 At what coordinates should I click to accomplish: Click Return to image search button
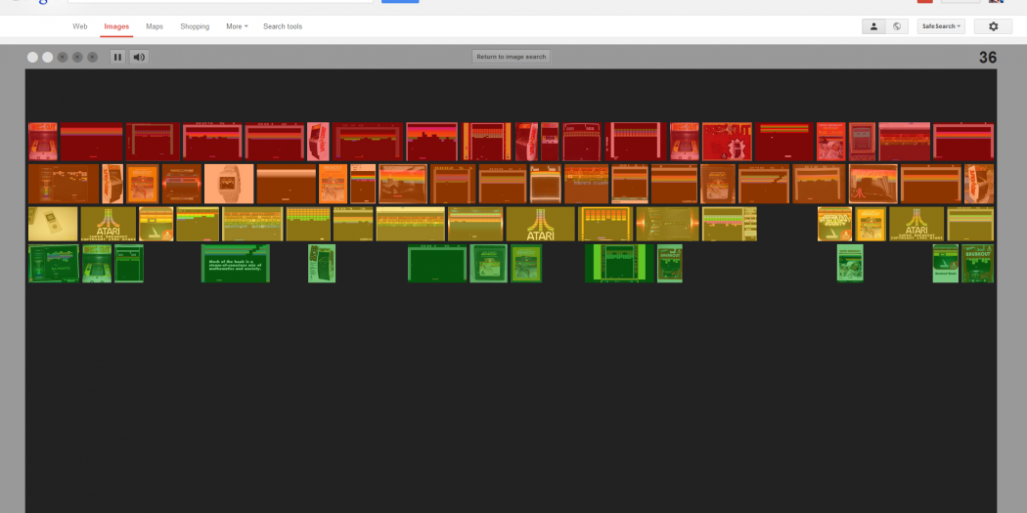coord(511,57)
